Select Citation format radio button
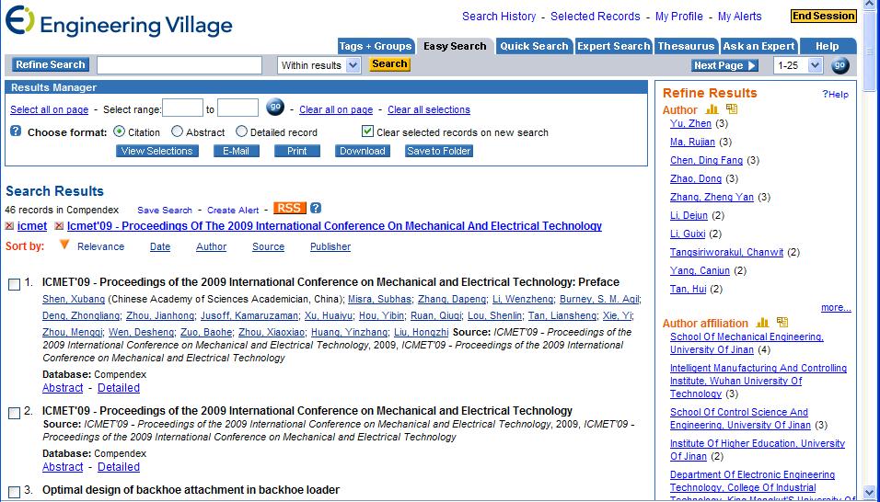Image resolution: width=880 pixels, height=502 pixels. (119, 131)
